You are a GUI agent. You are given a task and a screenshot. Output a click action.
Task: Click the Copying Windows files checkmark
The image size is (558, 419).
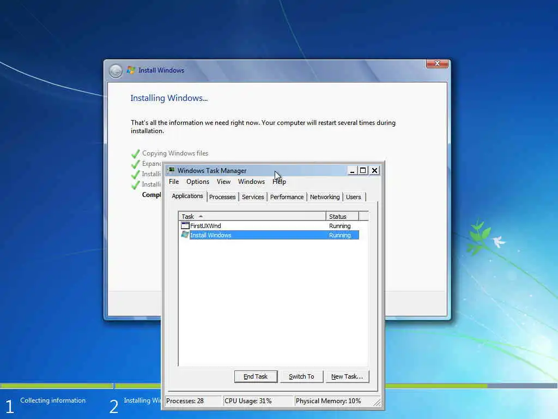[135, 153]
